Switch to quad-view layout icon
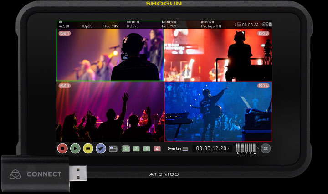This screenshot has height=194, width=328. tap(113, 148)
